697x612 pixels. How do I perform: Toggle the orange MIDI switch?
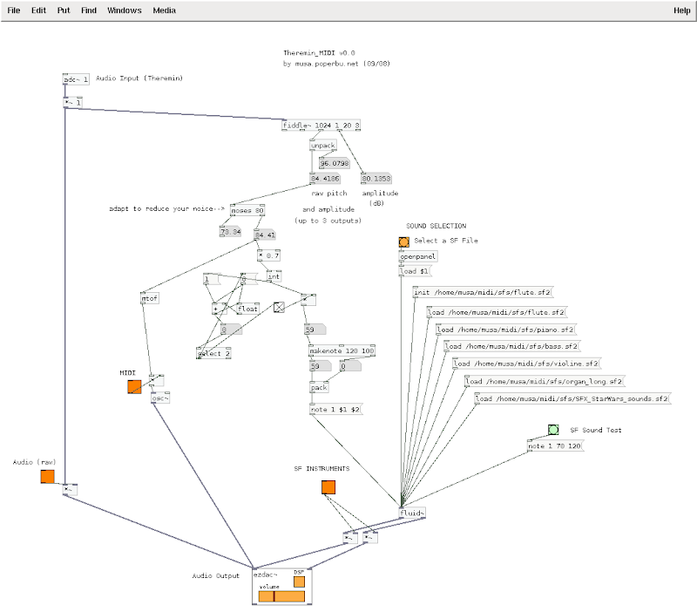pyautogui.click(x=134, y=386)
